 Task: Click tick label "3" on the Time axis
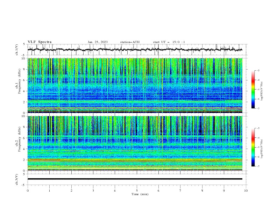click(x=93, y=191)
